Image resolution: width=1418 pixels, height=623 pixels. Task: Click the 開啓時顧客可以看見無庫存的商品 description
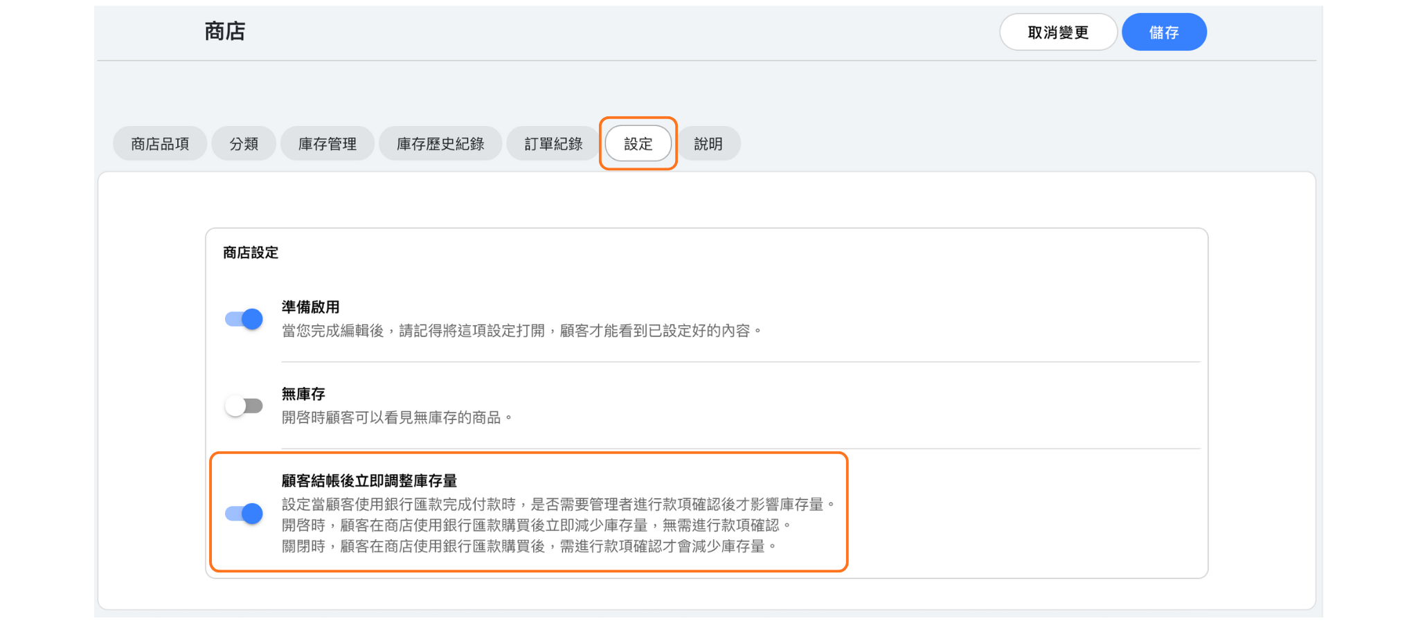(396, 418)
